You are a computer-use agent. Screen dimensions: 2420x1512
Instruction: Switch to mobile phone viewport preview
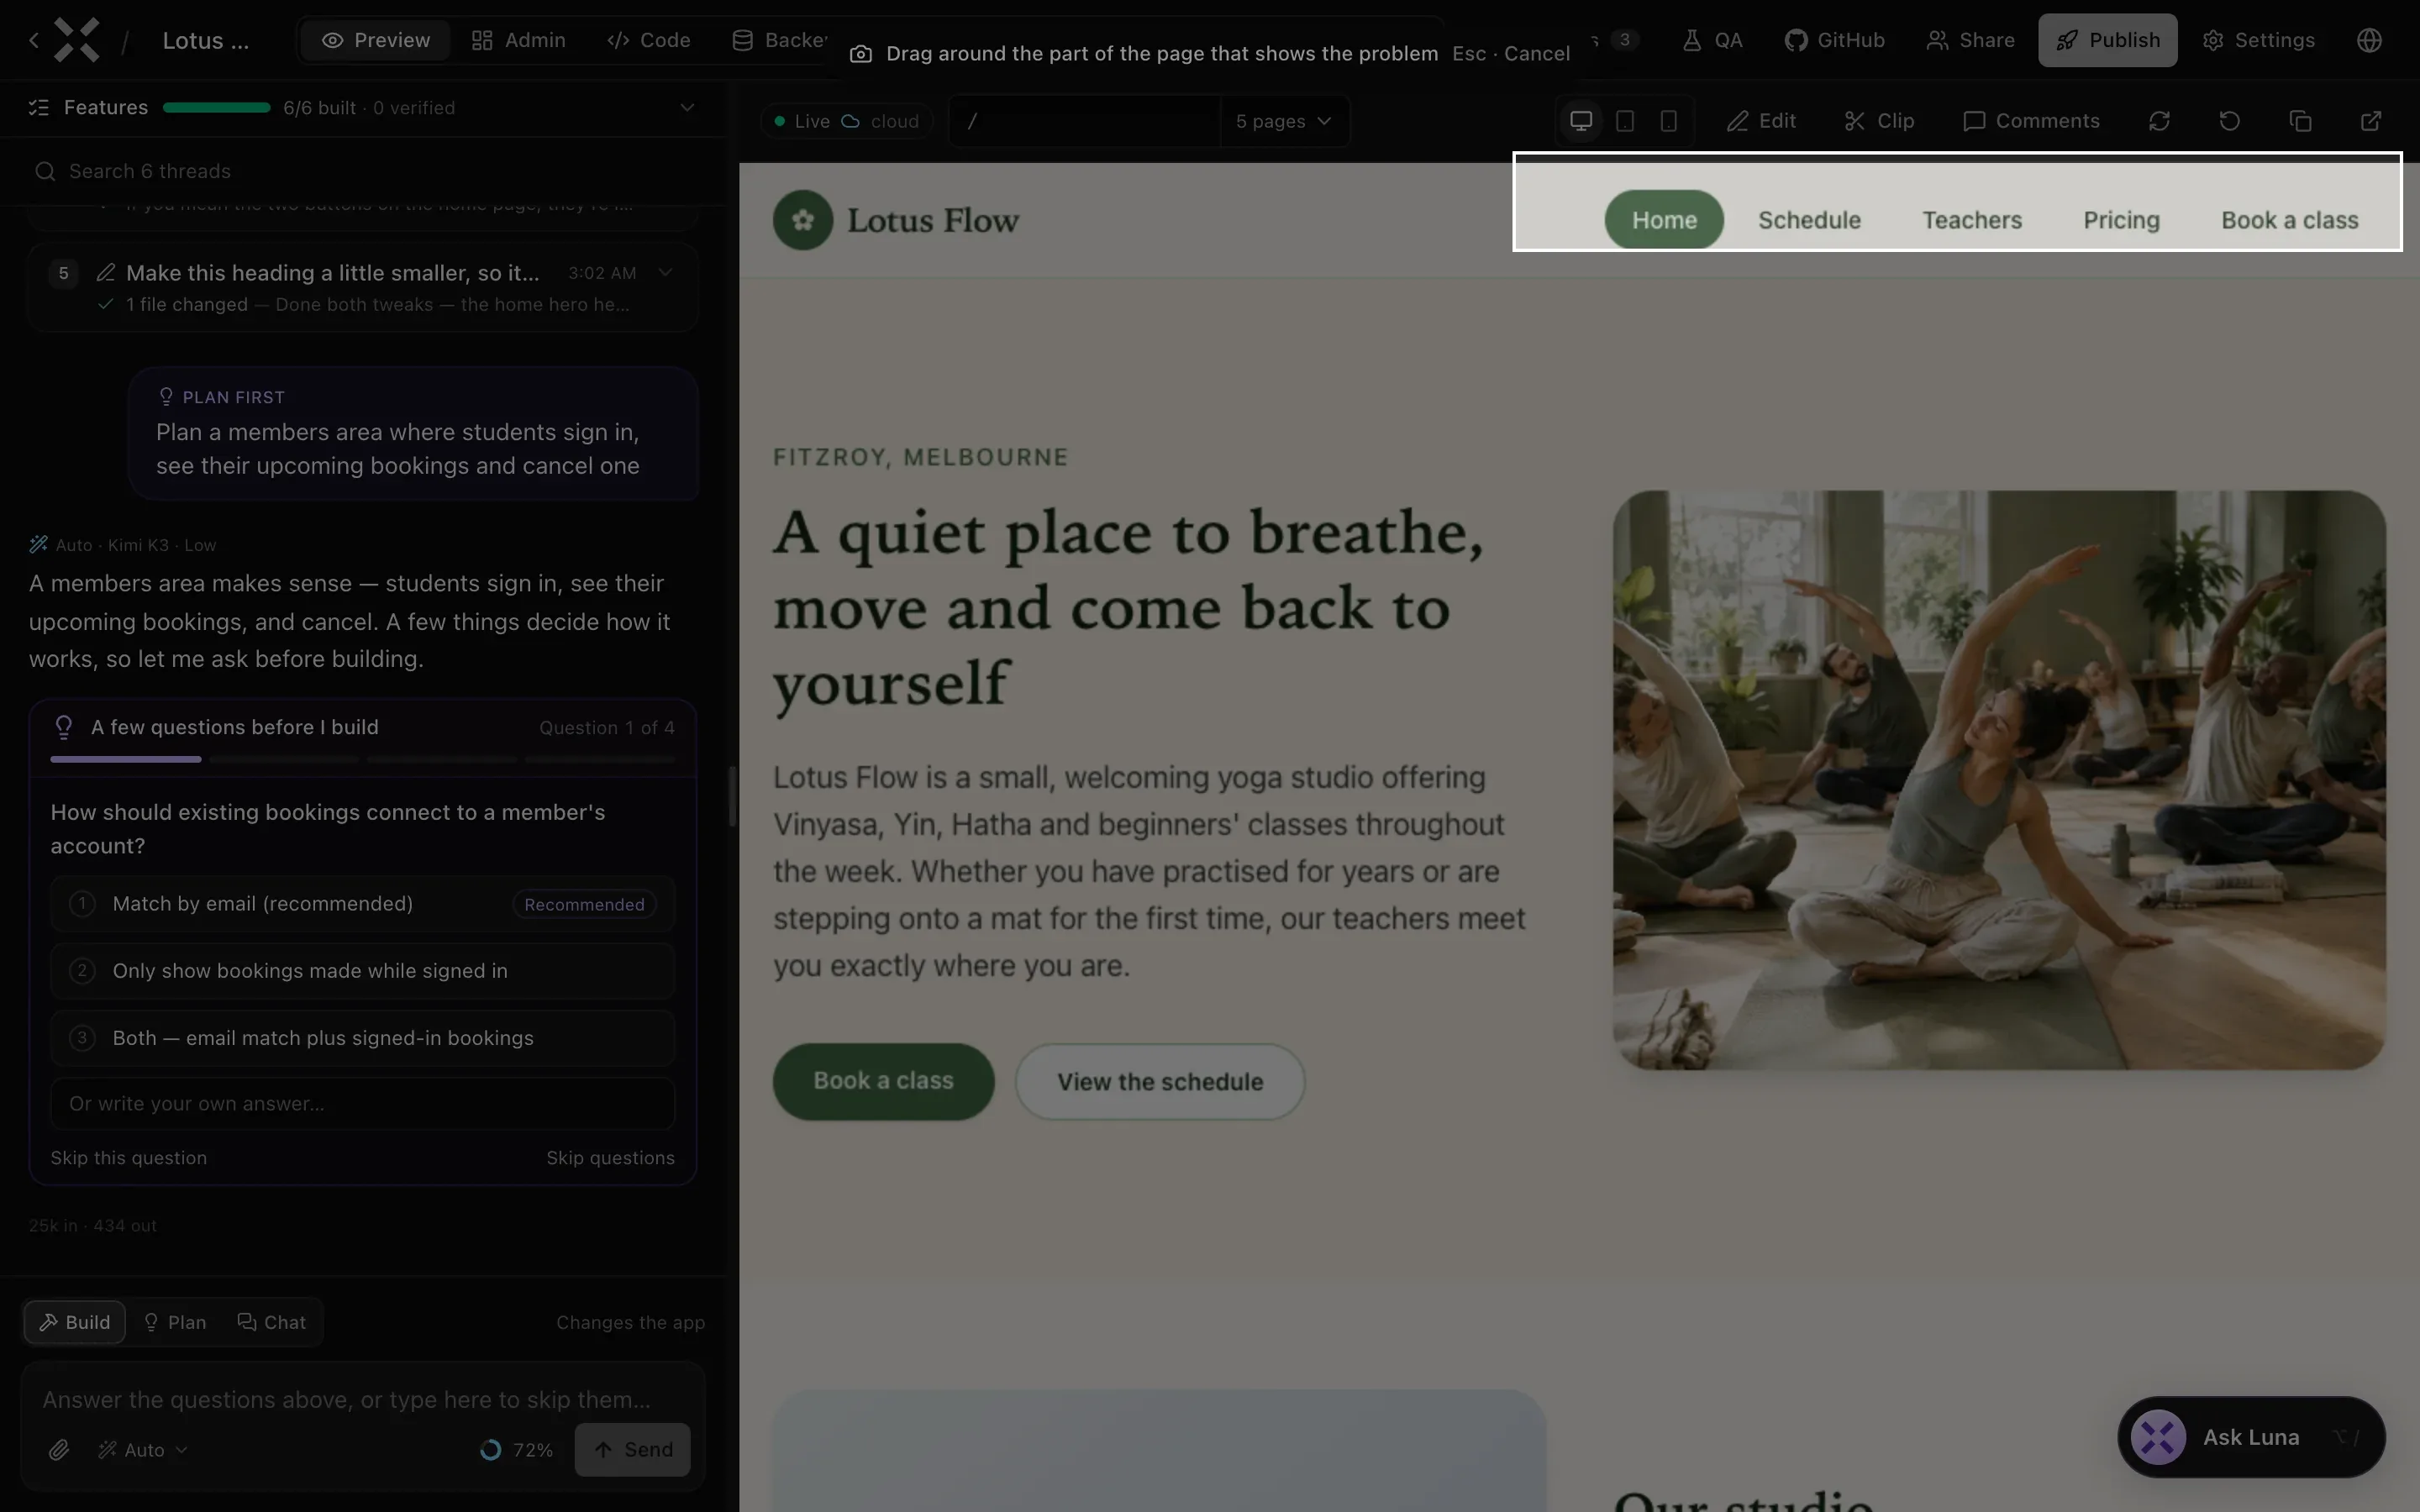pos(1668,121)
